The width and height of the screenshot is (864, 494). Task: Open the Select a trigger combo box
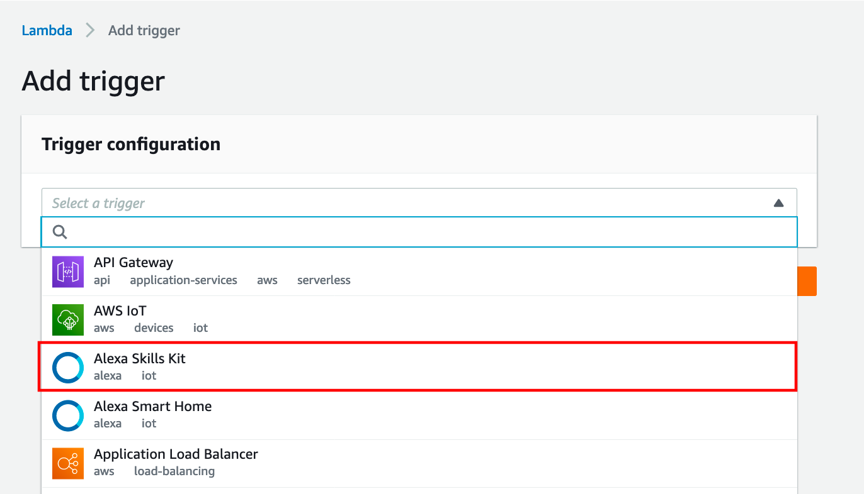(419, 202)
